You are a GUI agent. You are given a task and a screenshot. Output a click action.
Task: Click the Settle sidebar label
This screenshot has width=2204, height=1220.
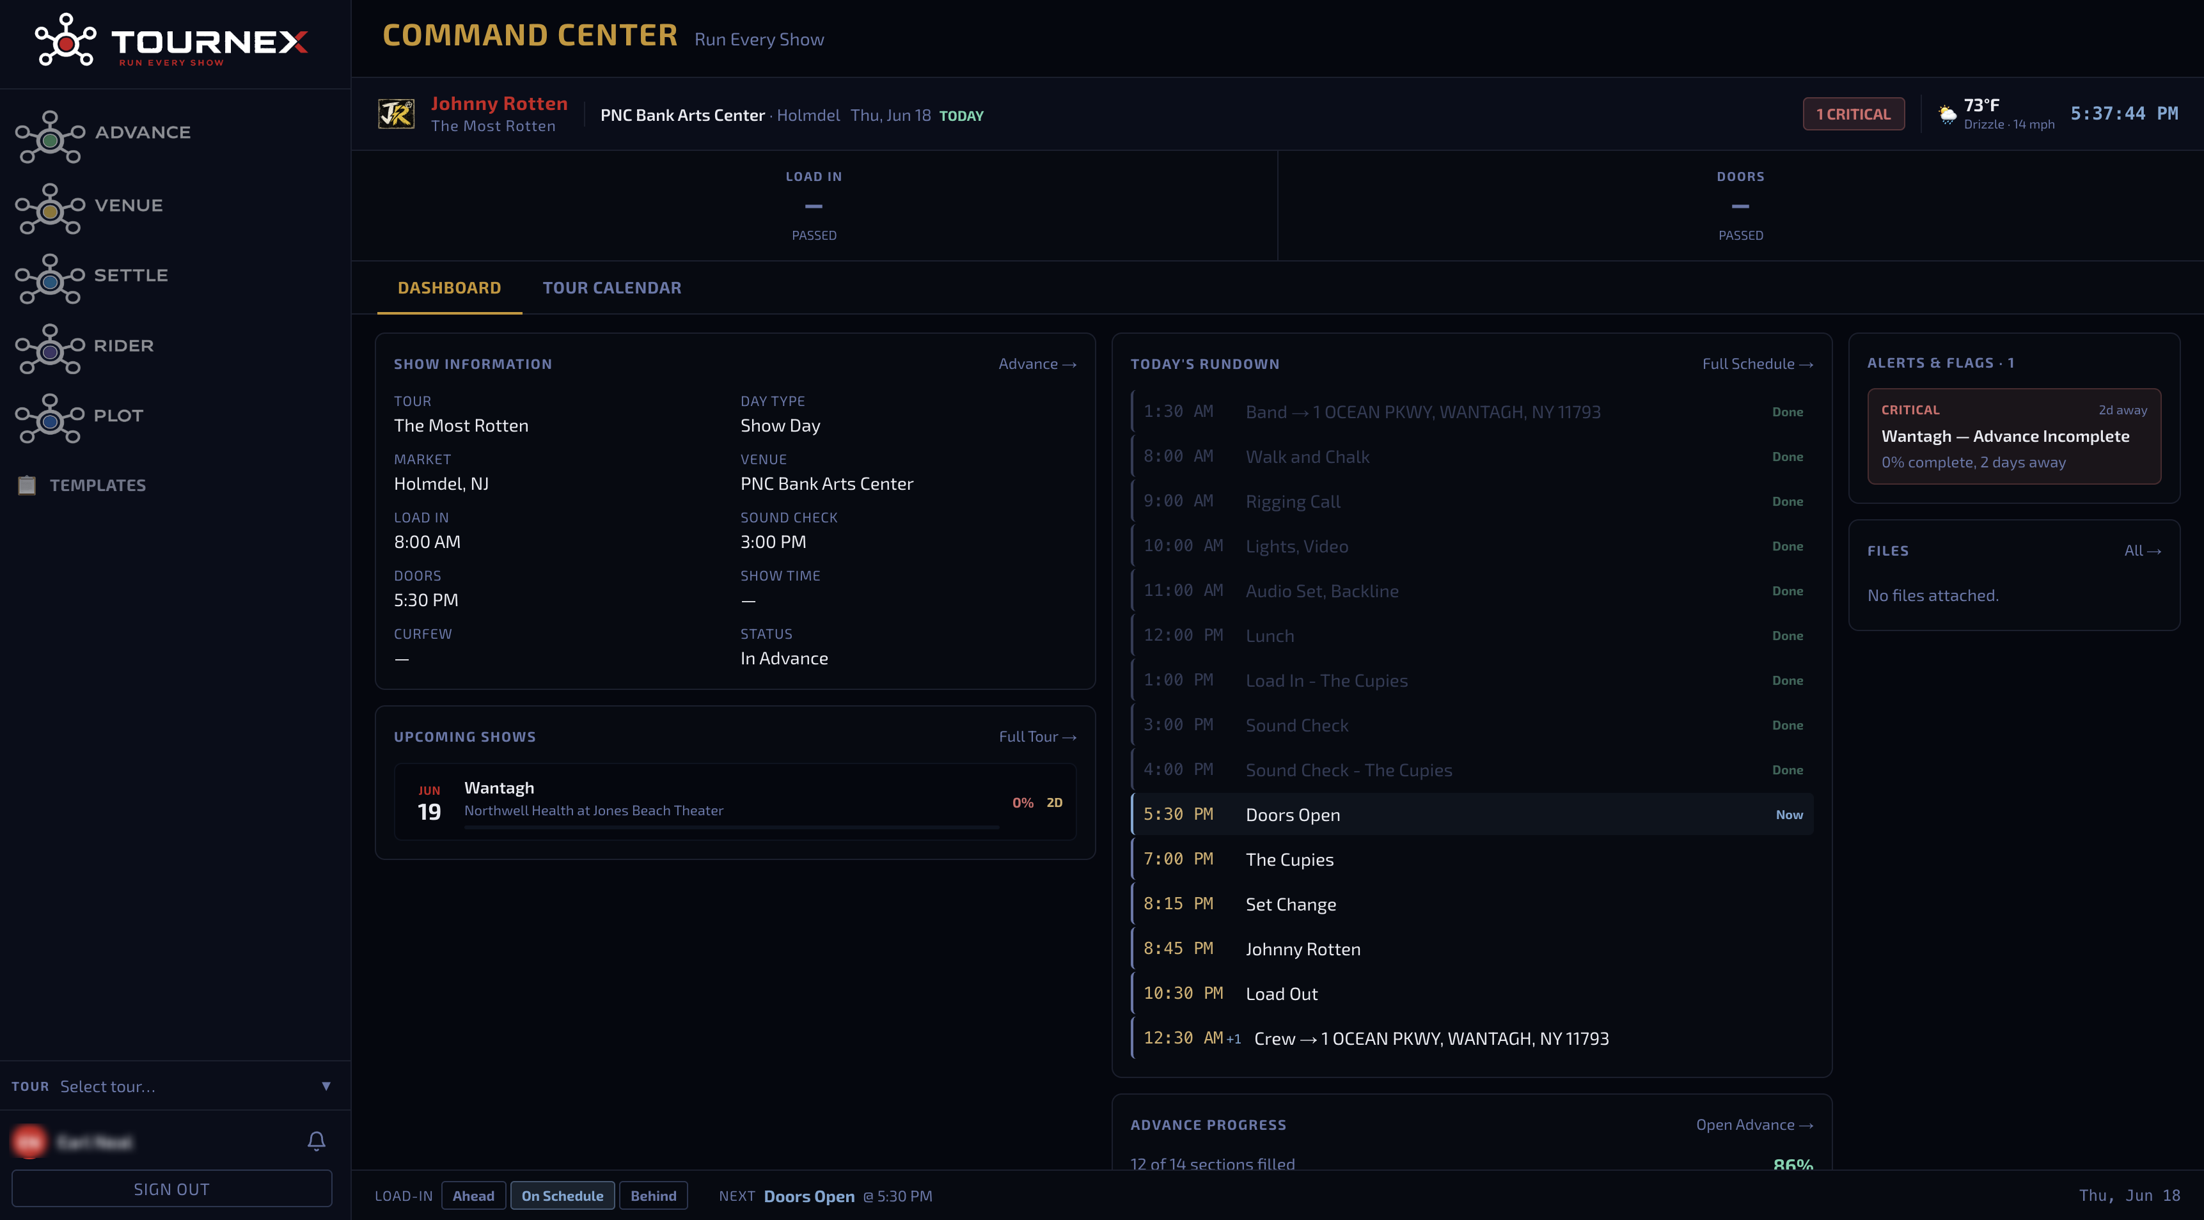pos(131,276)
